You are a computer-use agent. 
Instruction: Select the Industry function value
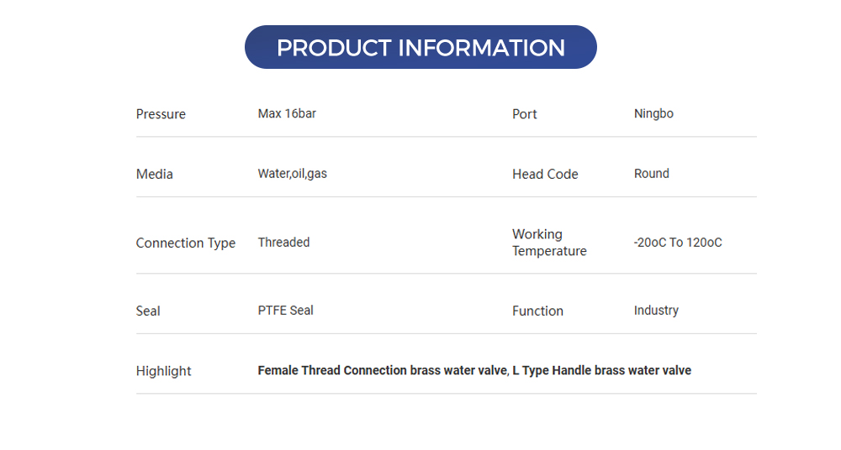click(656, 311)
